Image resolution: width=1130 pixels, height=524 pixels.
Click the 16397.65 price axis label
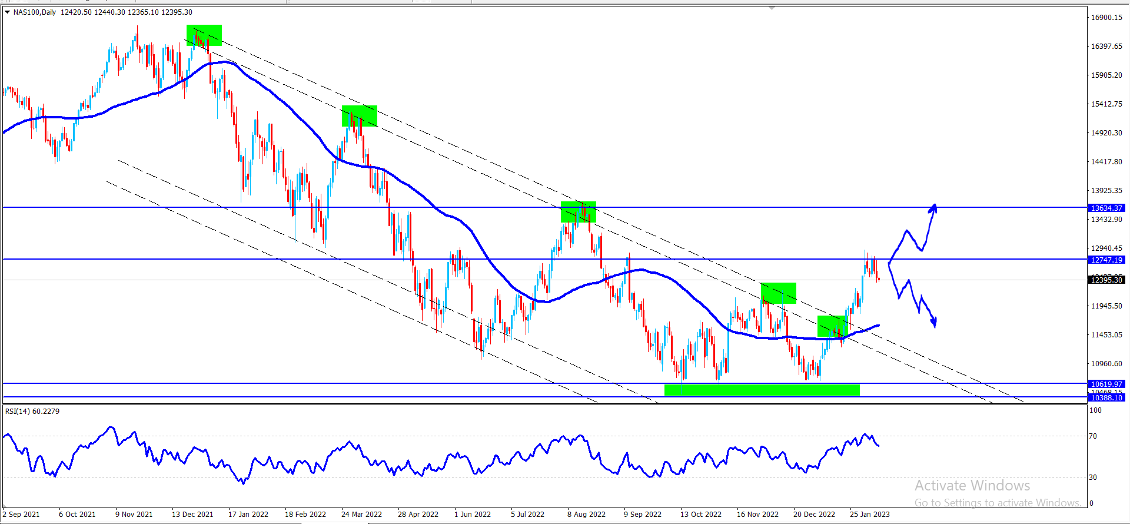[x=1106, y=47]
